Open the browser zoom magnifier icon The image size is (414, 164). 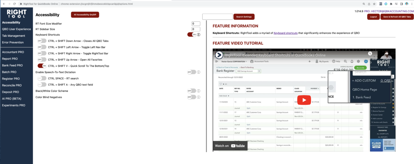coord(364,4)
